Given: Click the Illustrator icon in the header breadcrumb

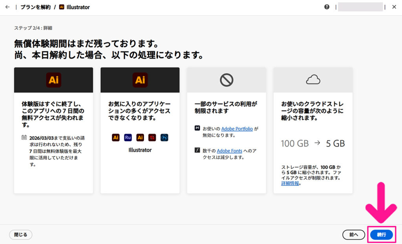Looking at the screenshot, I should pyautogui.click(x=62, y=7).
